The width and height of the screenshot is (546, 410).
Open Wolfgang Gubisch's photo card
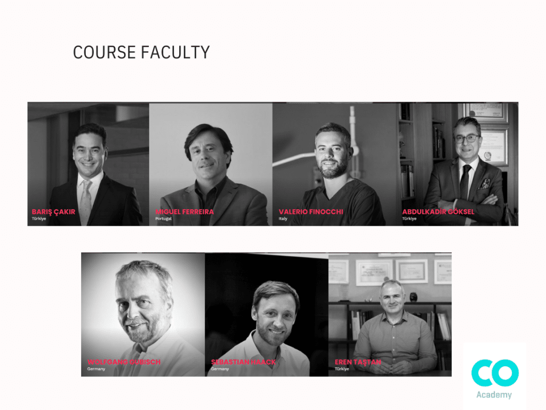click(143, 314)
